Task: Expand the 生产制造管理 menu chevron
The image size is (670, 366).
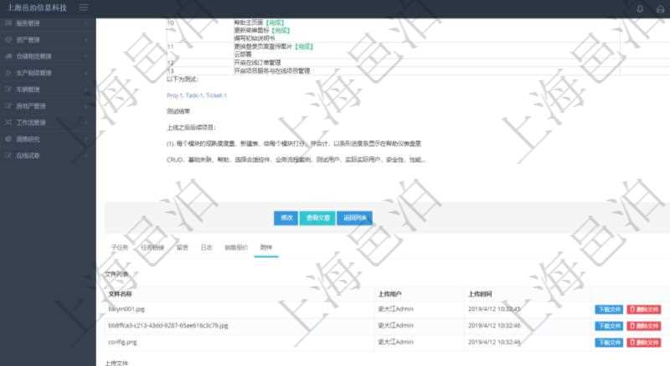Action: tap(86, 73)
